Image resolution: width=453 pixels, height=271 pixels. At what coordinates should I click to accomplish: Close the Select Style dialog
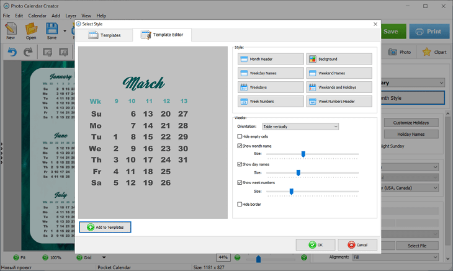[375, 24]
